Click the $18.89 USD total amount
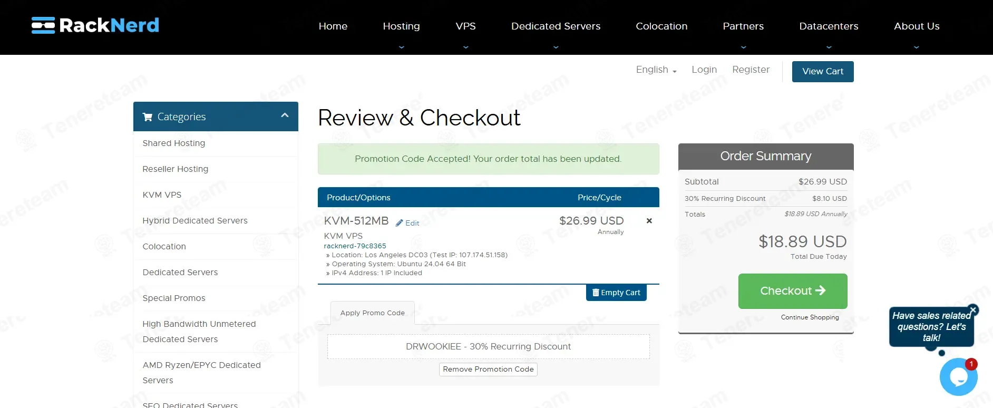 tap(803, 241)
